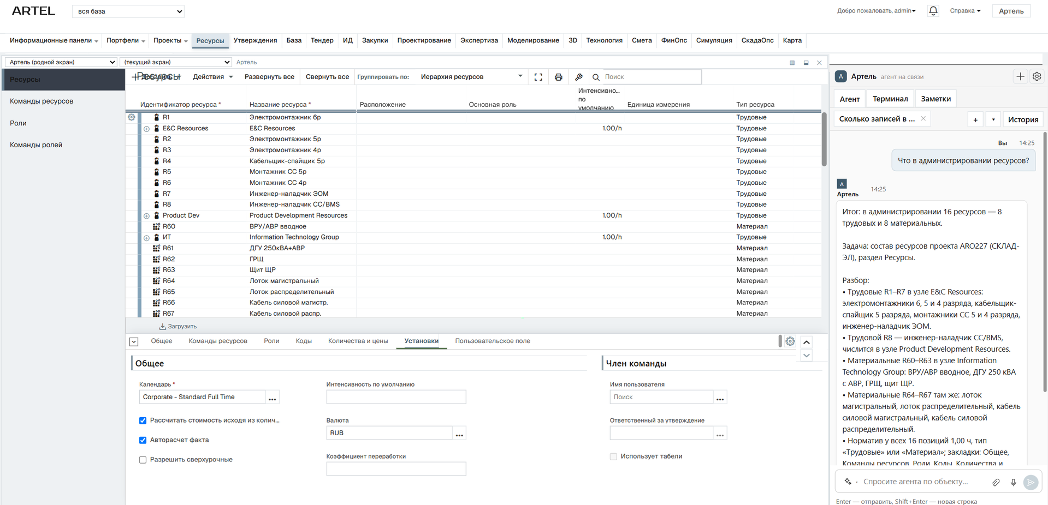Click the Поиск search field in toolbar

pos(651,77)
